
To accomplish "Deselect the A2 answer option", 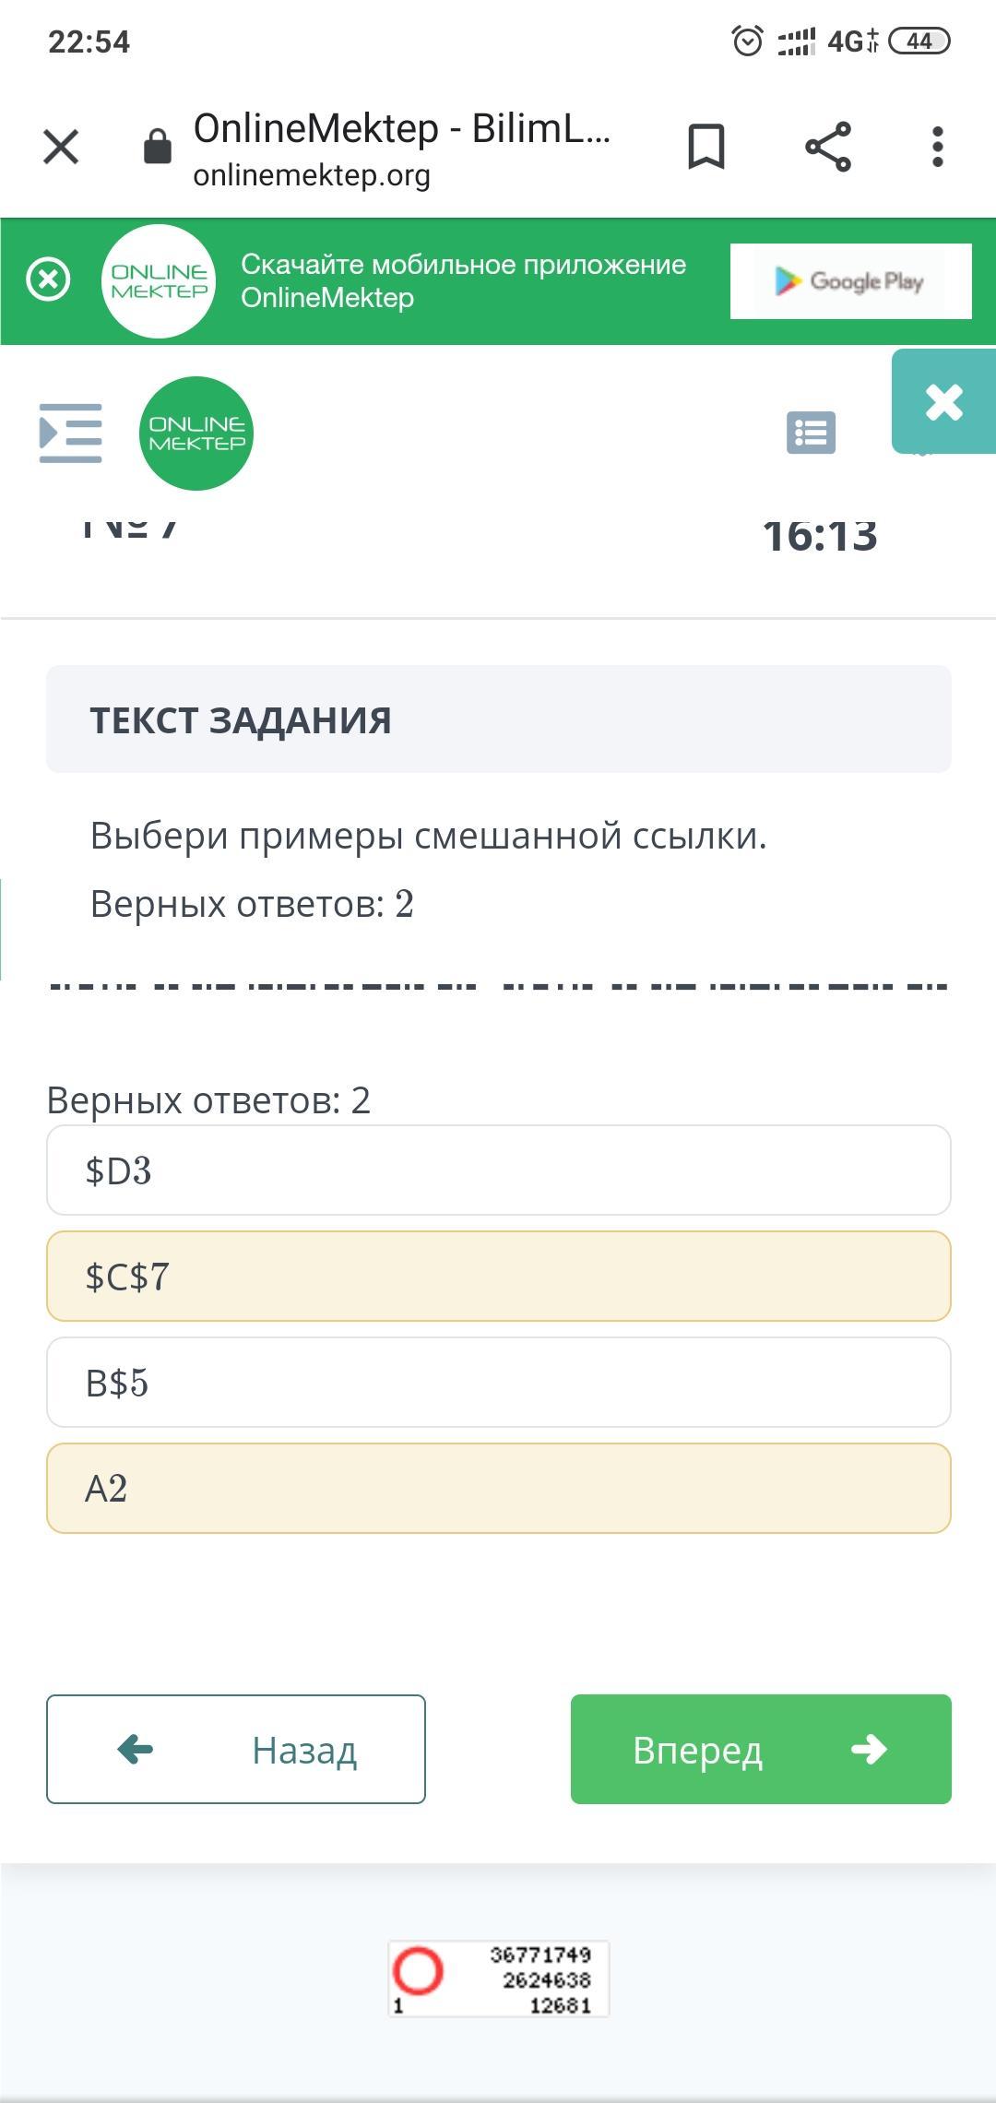I will (x=498, y=1489).
